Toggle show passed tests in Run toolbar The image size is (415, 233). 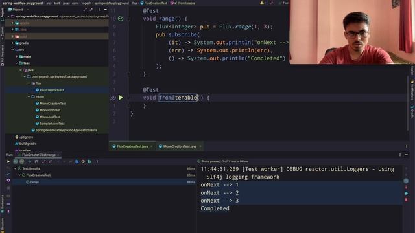pyautogui.click(x=16, y=161)
